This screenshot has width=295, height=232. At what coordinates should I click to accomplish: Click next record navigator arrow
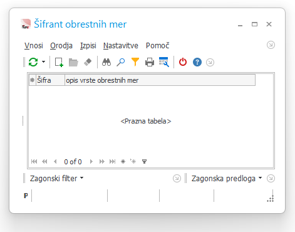pyautogui.click(x=91, y=161)
